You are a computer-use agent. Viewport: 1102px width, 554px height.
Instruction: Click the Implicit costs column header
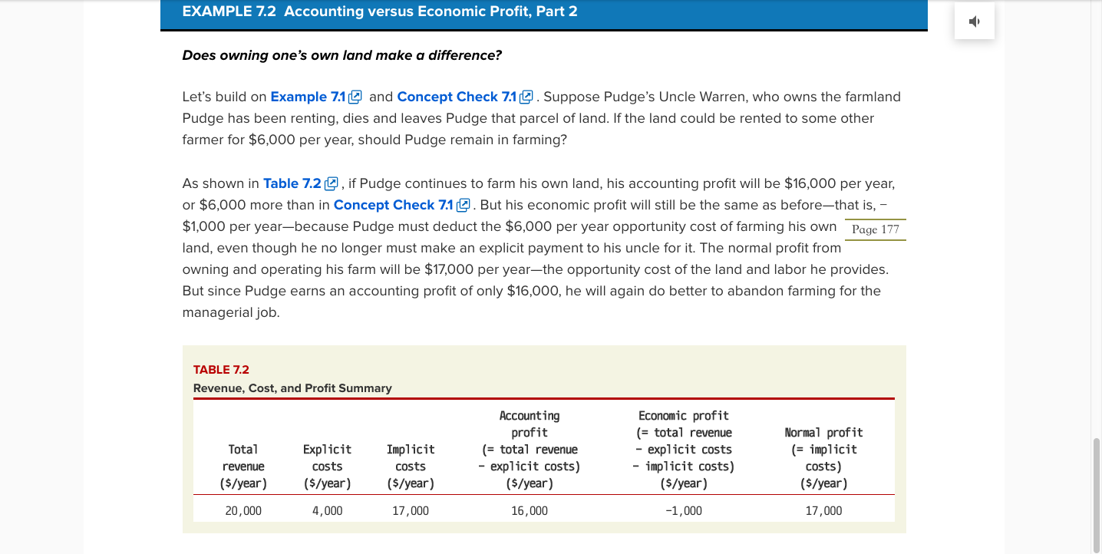(x=411, y=467)
